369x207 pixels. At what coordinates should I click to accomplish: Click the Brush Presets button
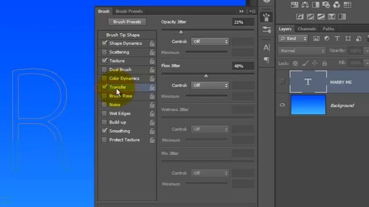(127, 22)
